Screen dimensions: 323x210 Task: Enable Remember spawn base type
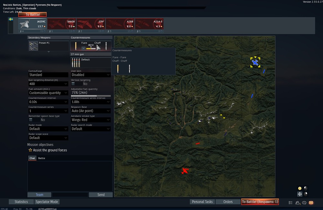point(31,119)
